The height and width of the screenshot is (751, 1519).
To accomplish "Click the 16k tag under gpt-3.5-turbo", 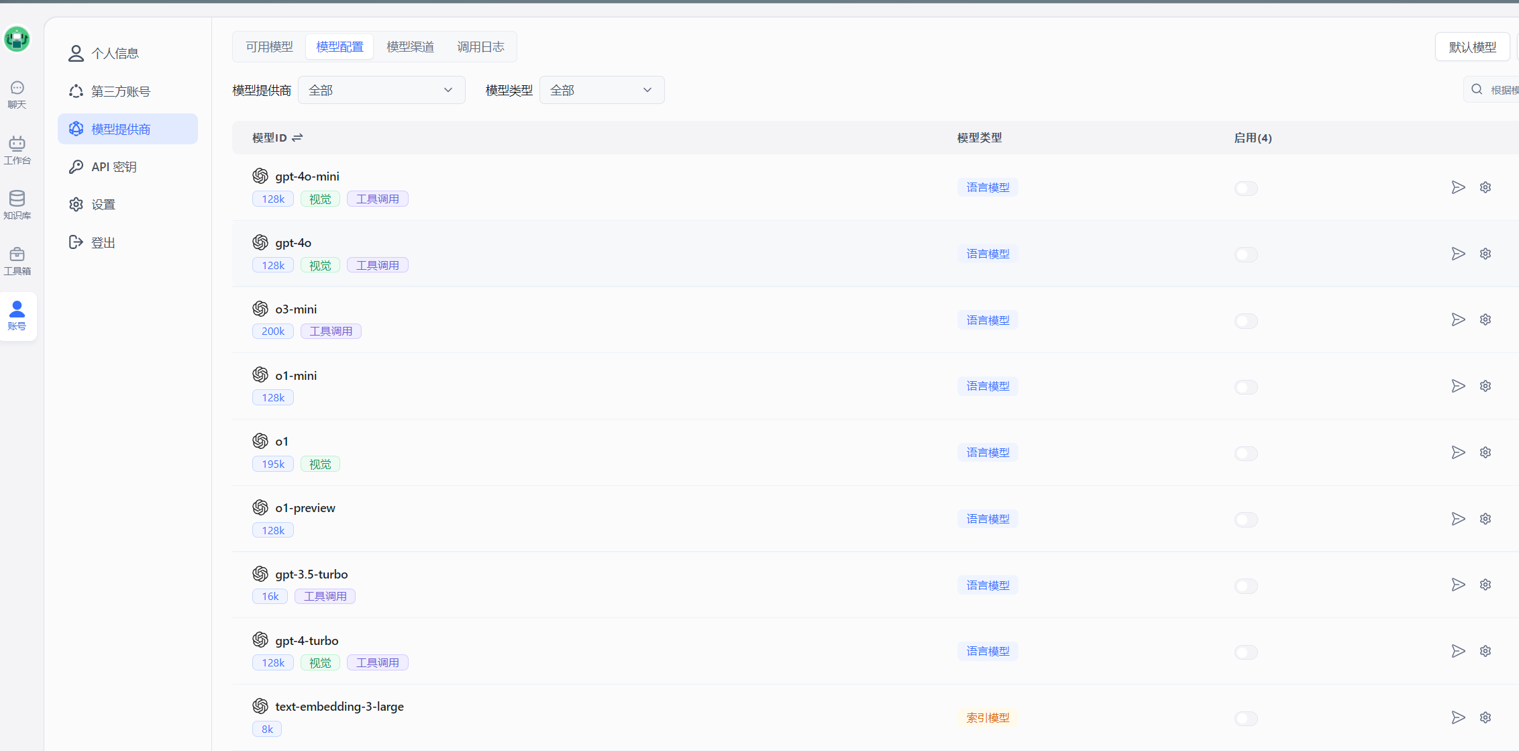I will [x=270, y=596].
